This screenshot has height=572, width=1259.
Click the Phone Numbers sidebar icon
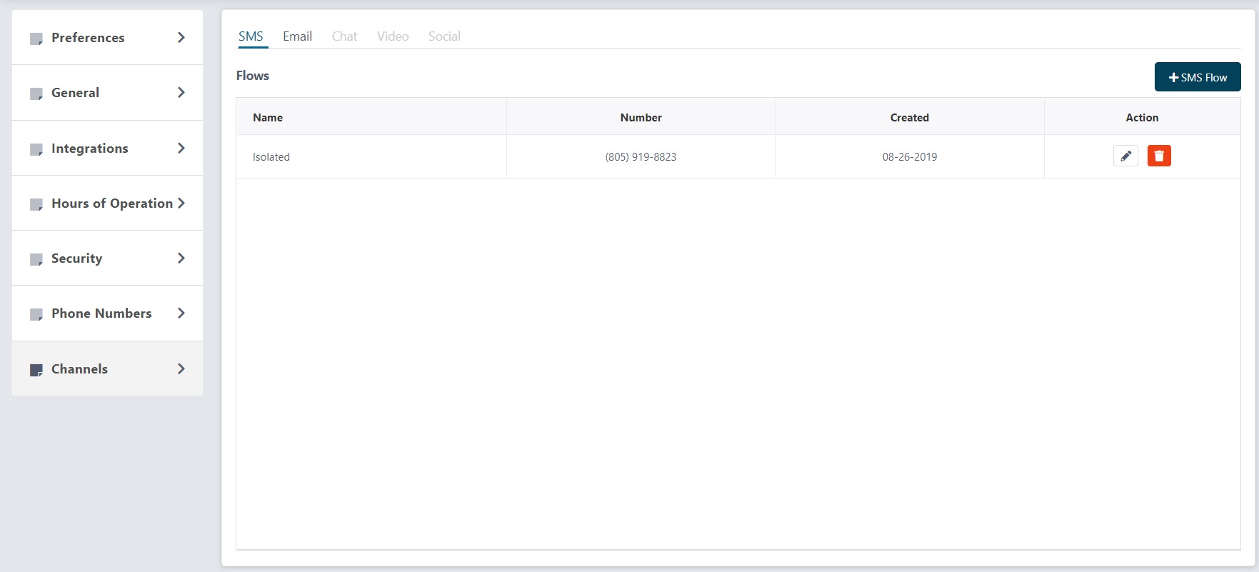(36, 314)
